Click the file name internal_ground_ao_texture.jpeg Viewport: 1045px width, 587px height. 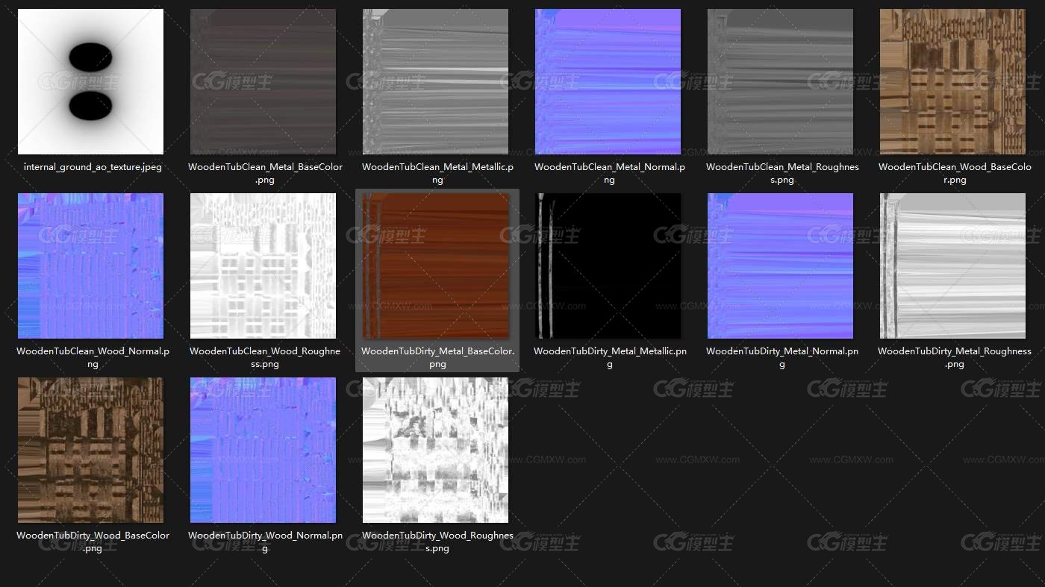tap(93, 167)
